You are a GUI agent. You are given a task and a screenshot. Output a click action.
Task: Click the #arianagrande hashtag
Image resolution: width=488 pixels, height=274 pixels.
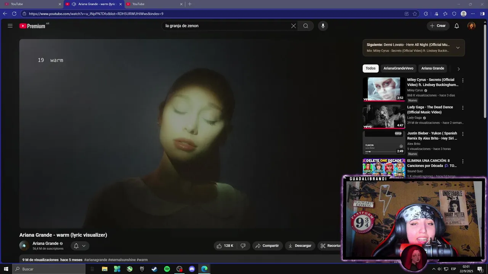(x=96, y=260)
